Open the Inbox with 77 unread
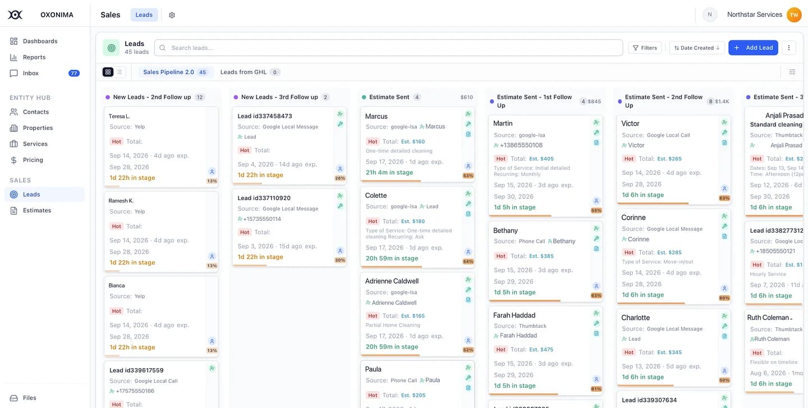The height and width of the screenshot is (408, 808). tap(45, 73)
